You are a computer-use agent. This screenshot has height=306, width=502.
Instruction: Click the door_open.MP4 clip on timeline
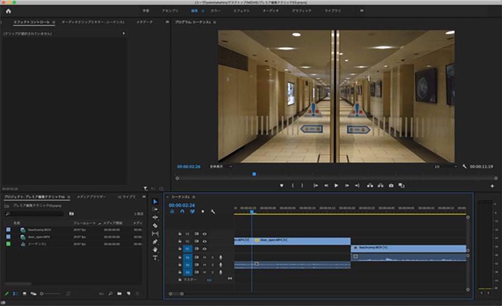point(301,240)
